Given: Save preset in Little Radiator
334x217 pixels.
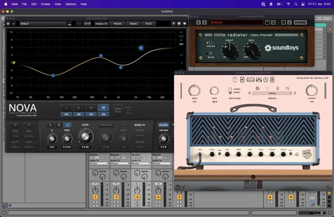Looking at the screenshot, I should pyautogui.click(x=267, y=23).
